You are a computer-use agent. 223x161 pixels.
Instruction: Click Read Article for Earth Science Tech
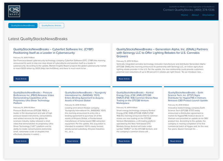pyautogui.click(x=176, y=141)
